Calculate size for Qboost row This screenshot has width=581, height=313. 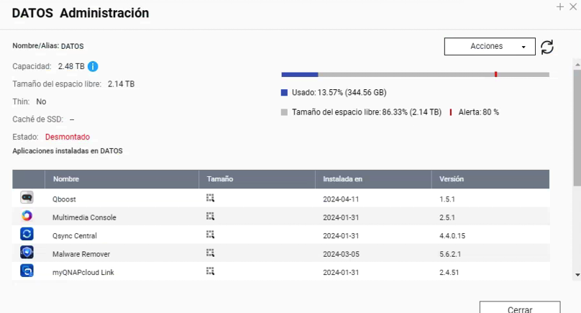tap(211, 198)
